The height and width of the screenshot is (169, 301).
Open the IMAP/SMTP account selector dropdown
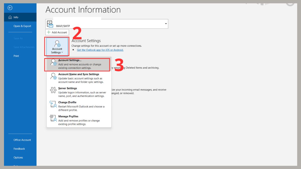pyautogui.click(x=165, y=24)
